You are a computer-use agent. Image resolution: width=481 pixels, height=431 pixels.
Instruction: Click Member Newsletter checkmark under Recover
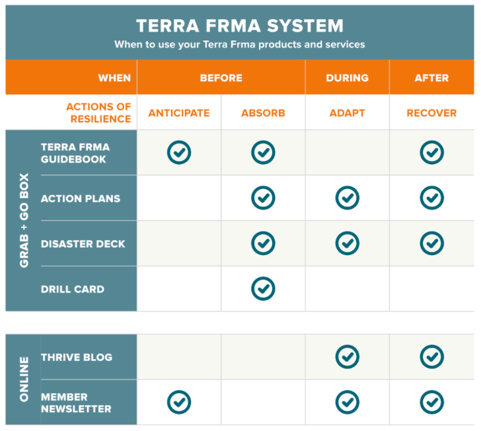click(x=431, y=403)
